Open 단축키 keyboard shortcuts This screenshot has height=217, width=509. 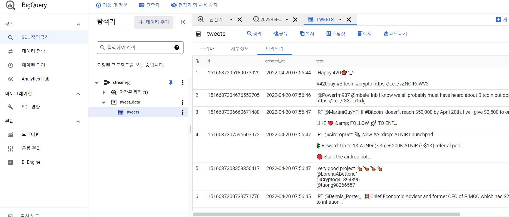(x=149, y=5)
